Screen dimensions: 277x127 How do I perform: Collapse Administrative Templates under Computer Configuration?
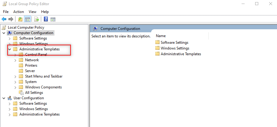tap(10, 49)
